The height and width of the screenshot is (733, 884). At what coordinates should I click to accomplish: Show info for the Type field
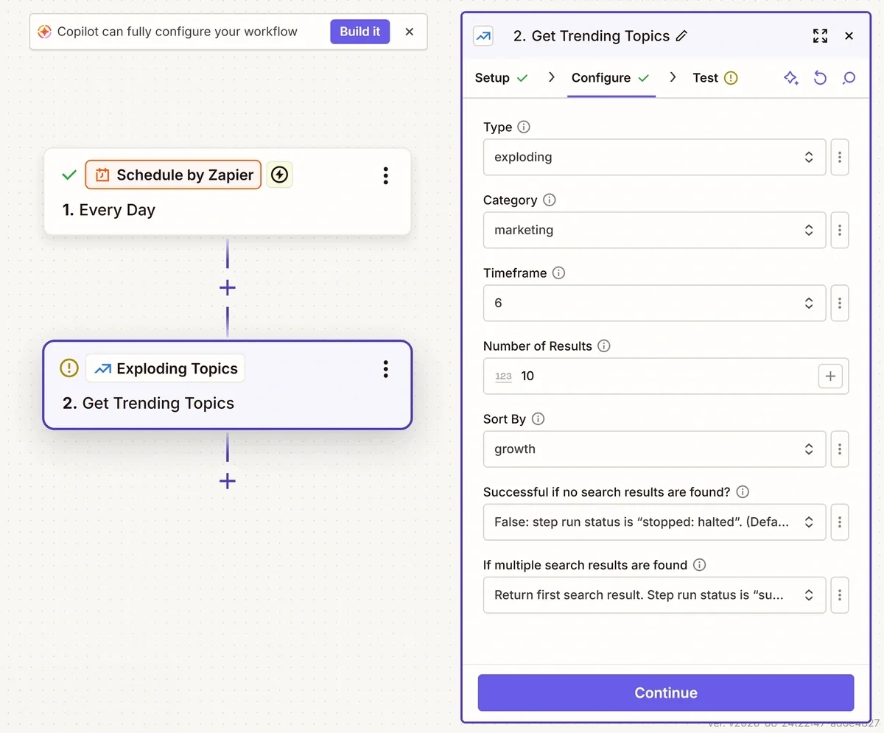[524, 127]
